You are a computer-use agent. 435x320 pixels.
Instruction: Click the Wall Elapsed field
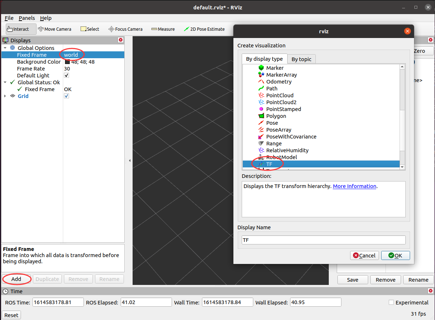coord(316,302)
